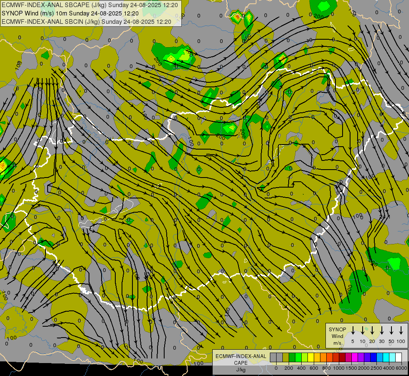
Task: Click the 20 m/s wind arrow symbol
Action: 372,330
